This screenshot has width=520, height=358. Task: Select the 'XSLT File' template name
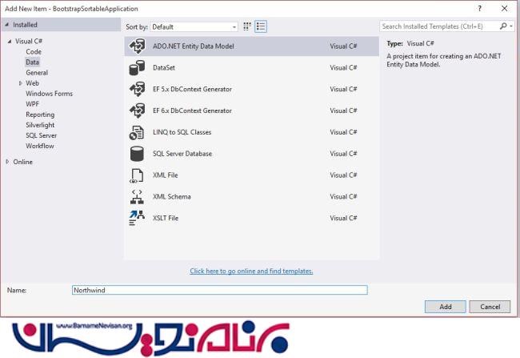coord(166,218)
